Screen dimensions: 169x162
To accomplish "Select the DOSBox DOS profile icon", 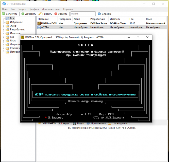I will tap(39, 23).
